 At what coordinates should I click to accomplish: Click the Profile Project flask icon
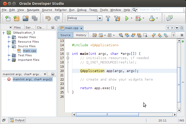pyautogui.click(x=152, y=18)
